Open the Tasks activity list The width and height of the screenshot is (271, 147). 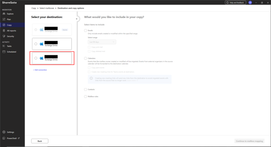point(9,46)
